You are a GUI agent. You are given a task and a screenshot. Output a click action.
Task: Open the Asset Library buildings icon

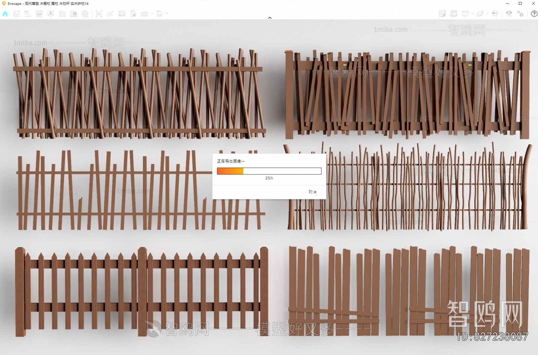click(62, 14)
